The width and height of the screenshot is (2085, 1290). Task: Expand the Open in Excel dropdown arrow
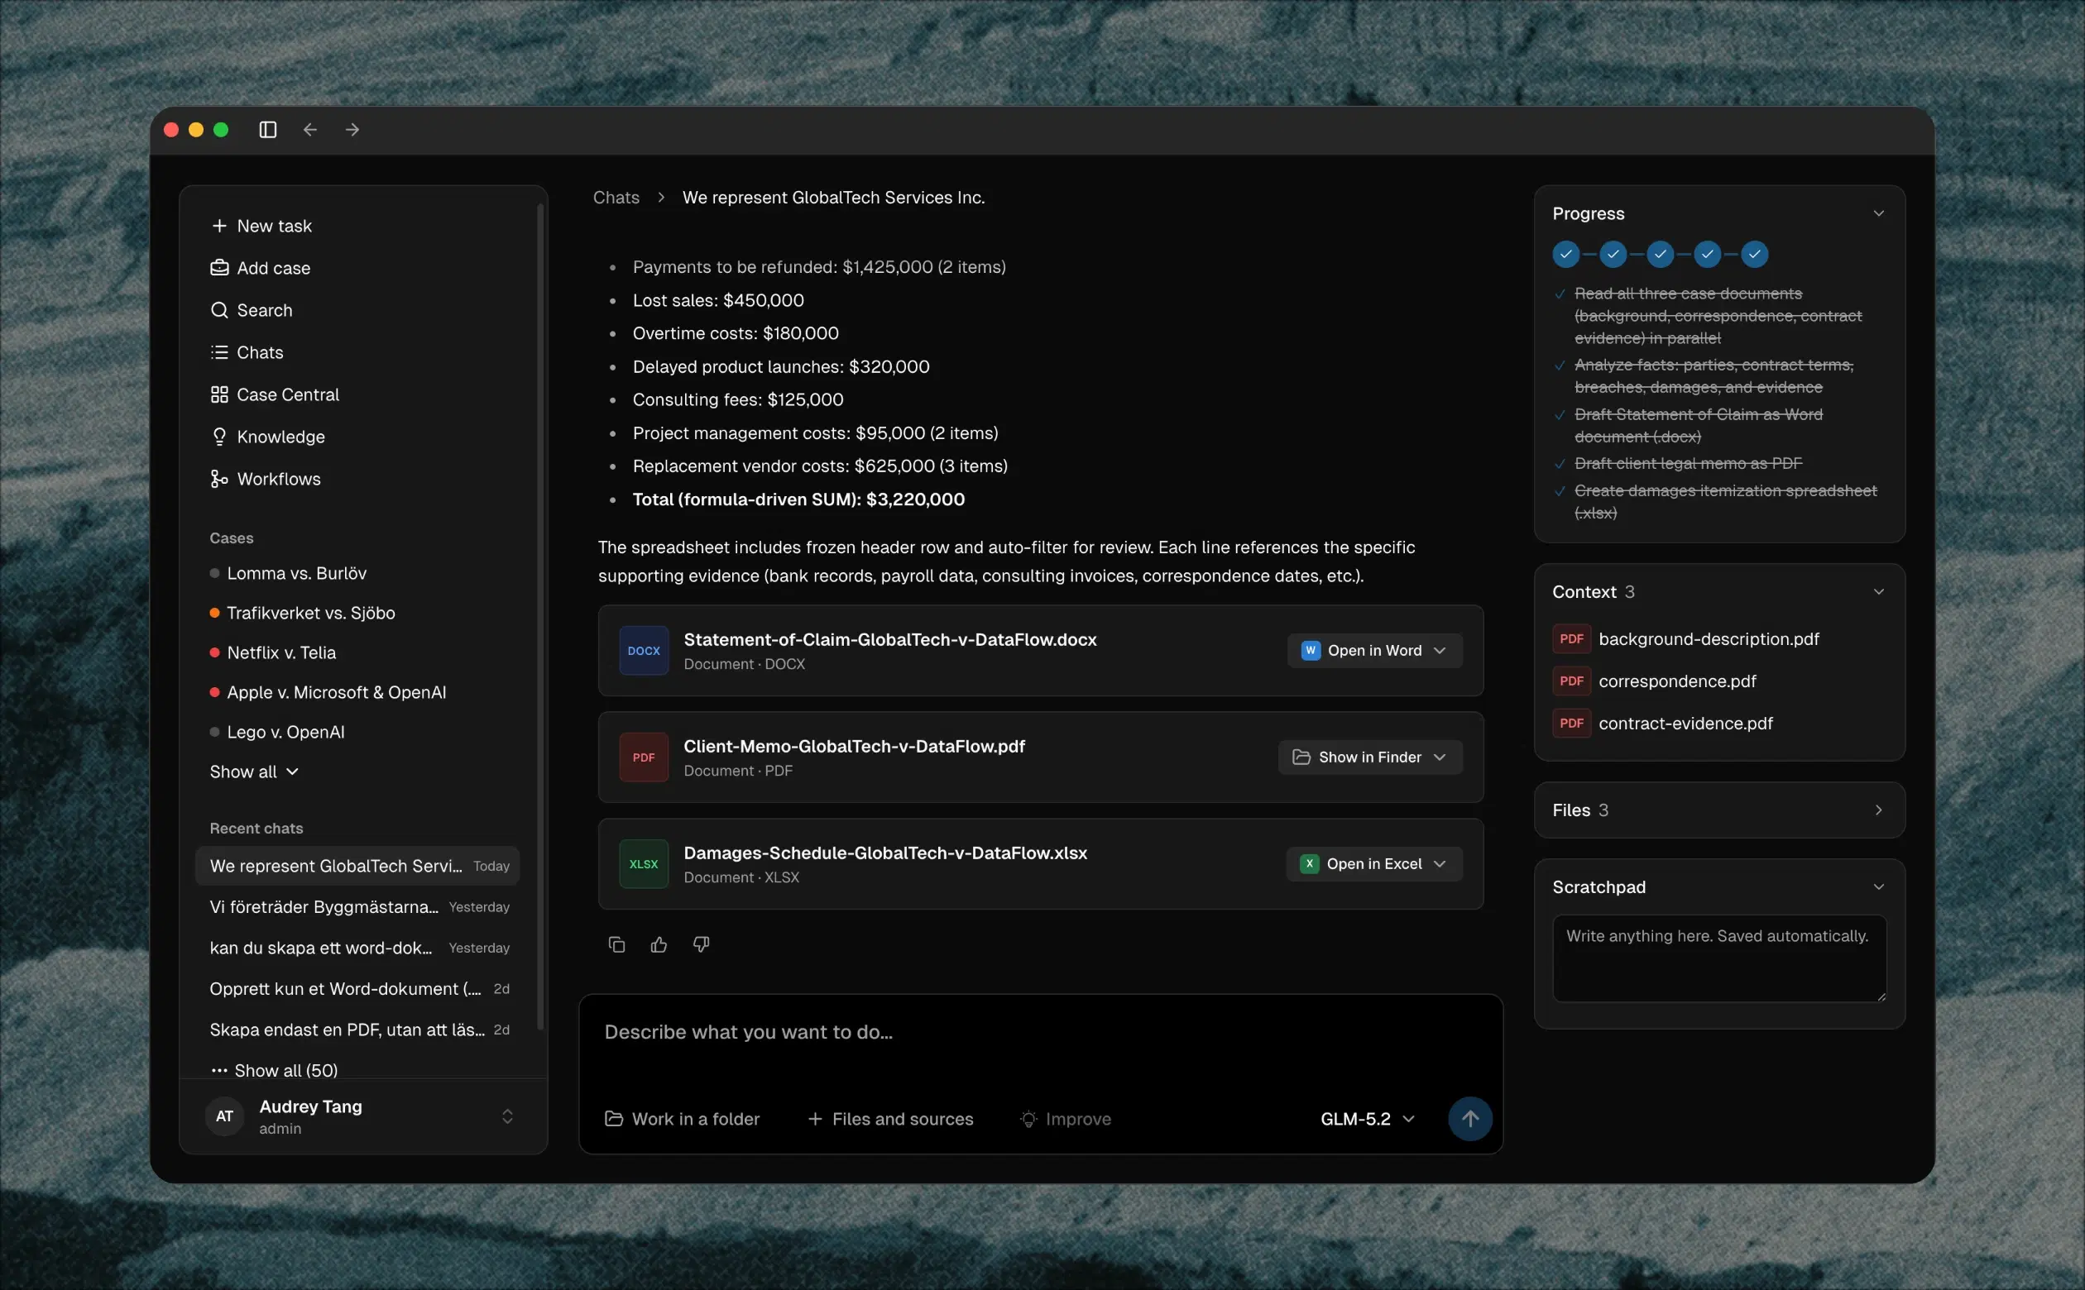pyautogui.click(x=1440, y=864)
